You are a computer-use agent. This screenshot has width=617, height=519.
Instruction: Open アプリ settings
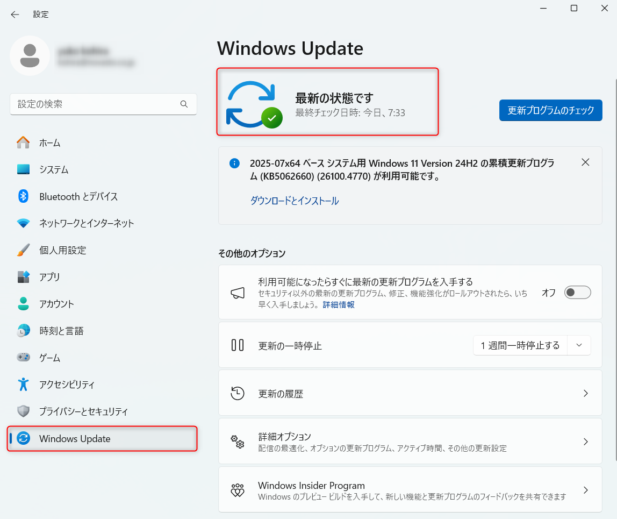[102, 277]
